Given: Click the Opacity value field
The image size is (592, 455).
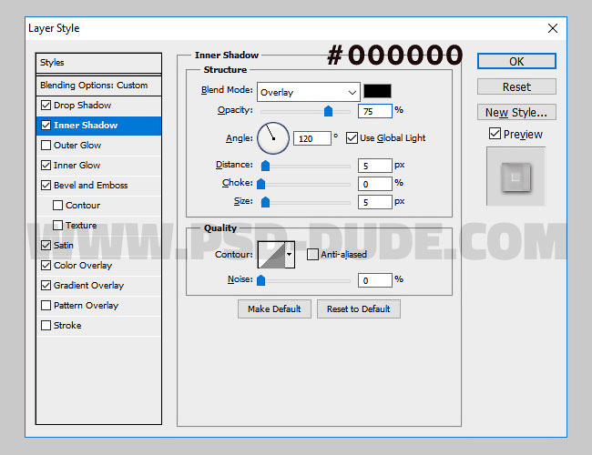Looking at the screenshot, I should (x=375, y=111).
